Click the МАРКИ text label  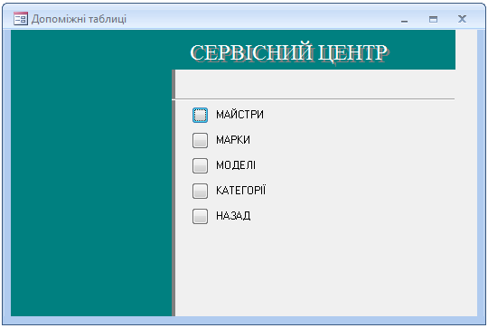pyautogui.click(x=233, y=140)
